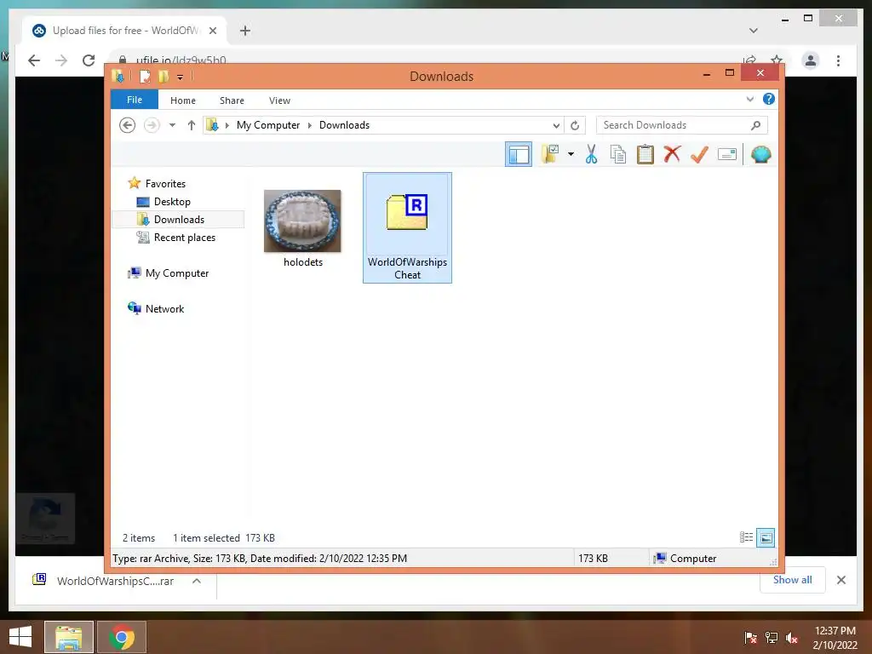This screenshot has width=872, height=654.
Task: Open address bar history dropdown
Action: 556,126
